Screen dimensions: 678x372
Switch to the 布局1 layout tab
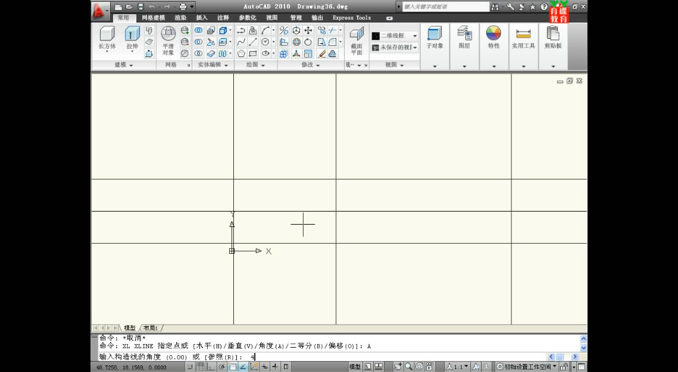click(x=151, y=328)
